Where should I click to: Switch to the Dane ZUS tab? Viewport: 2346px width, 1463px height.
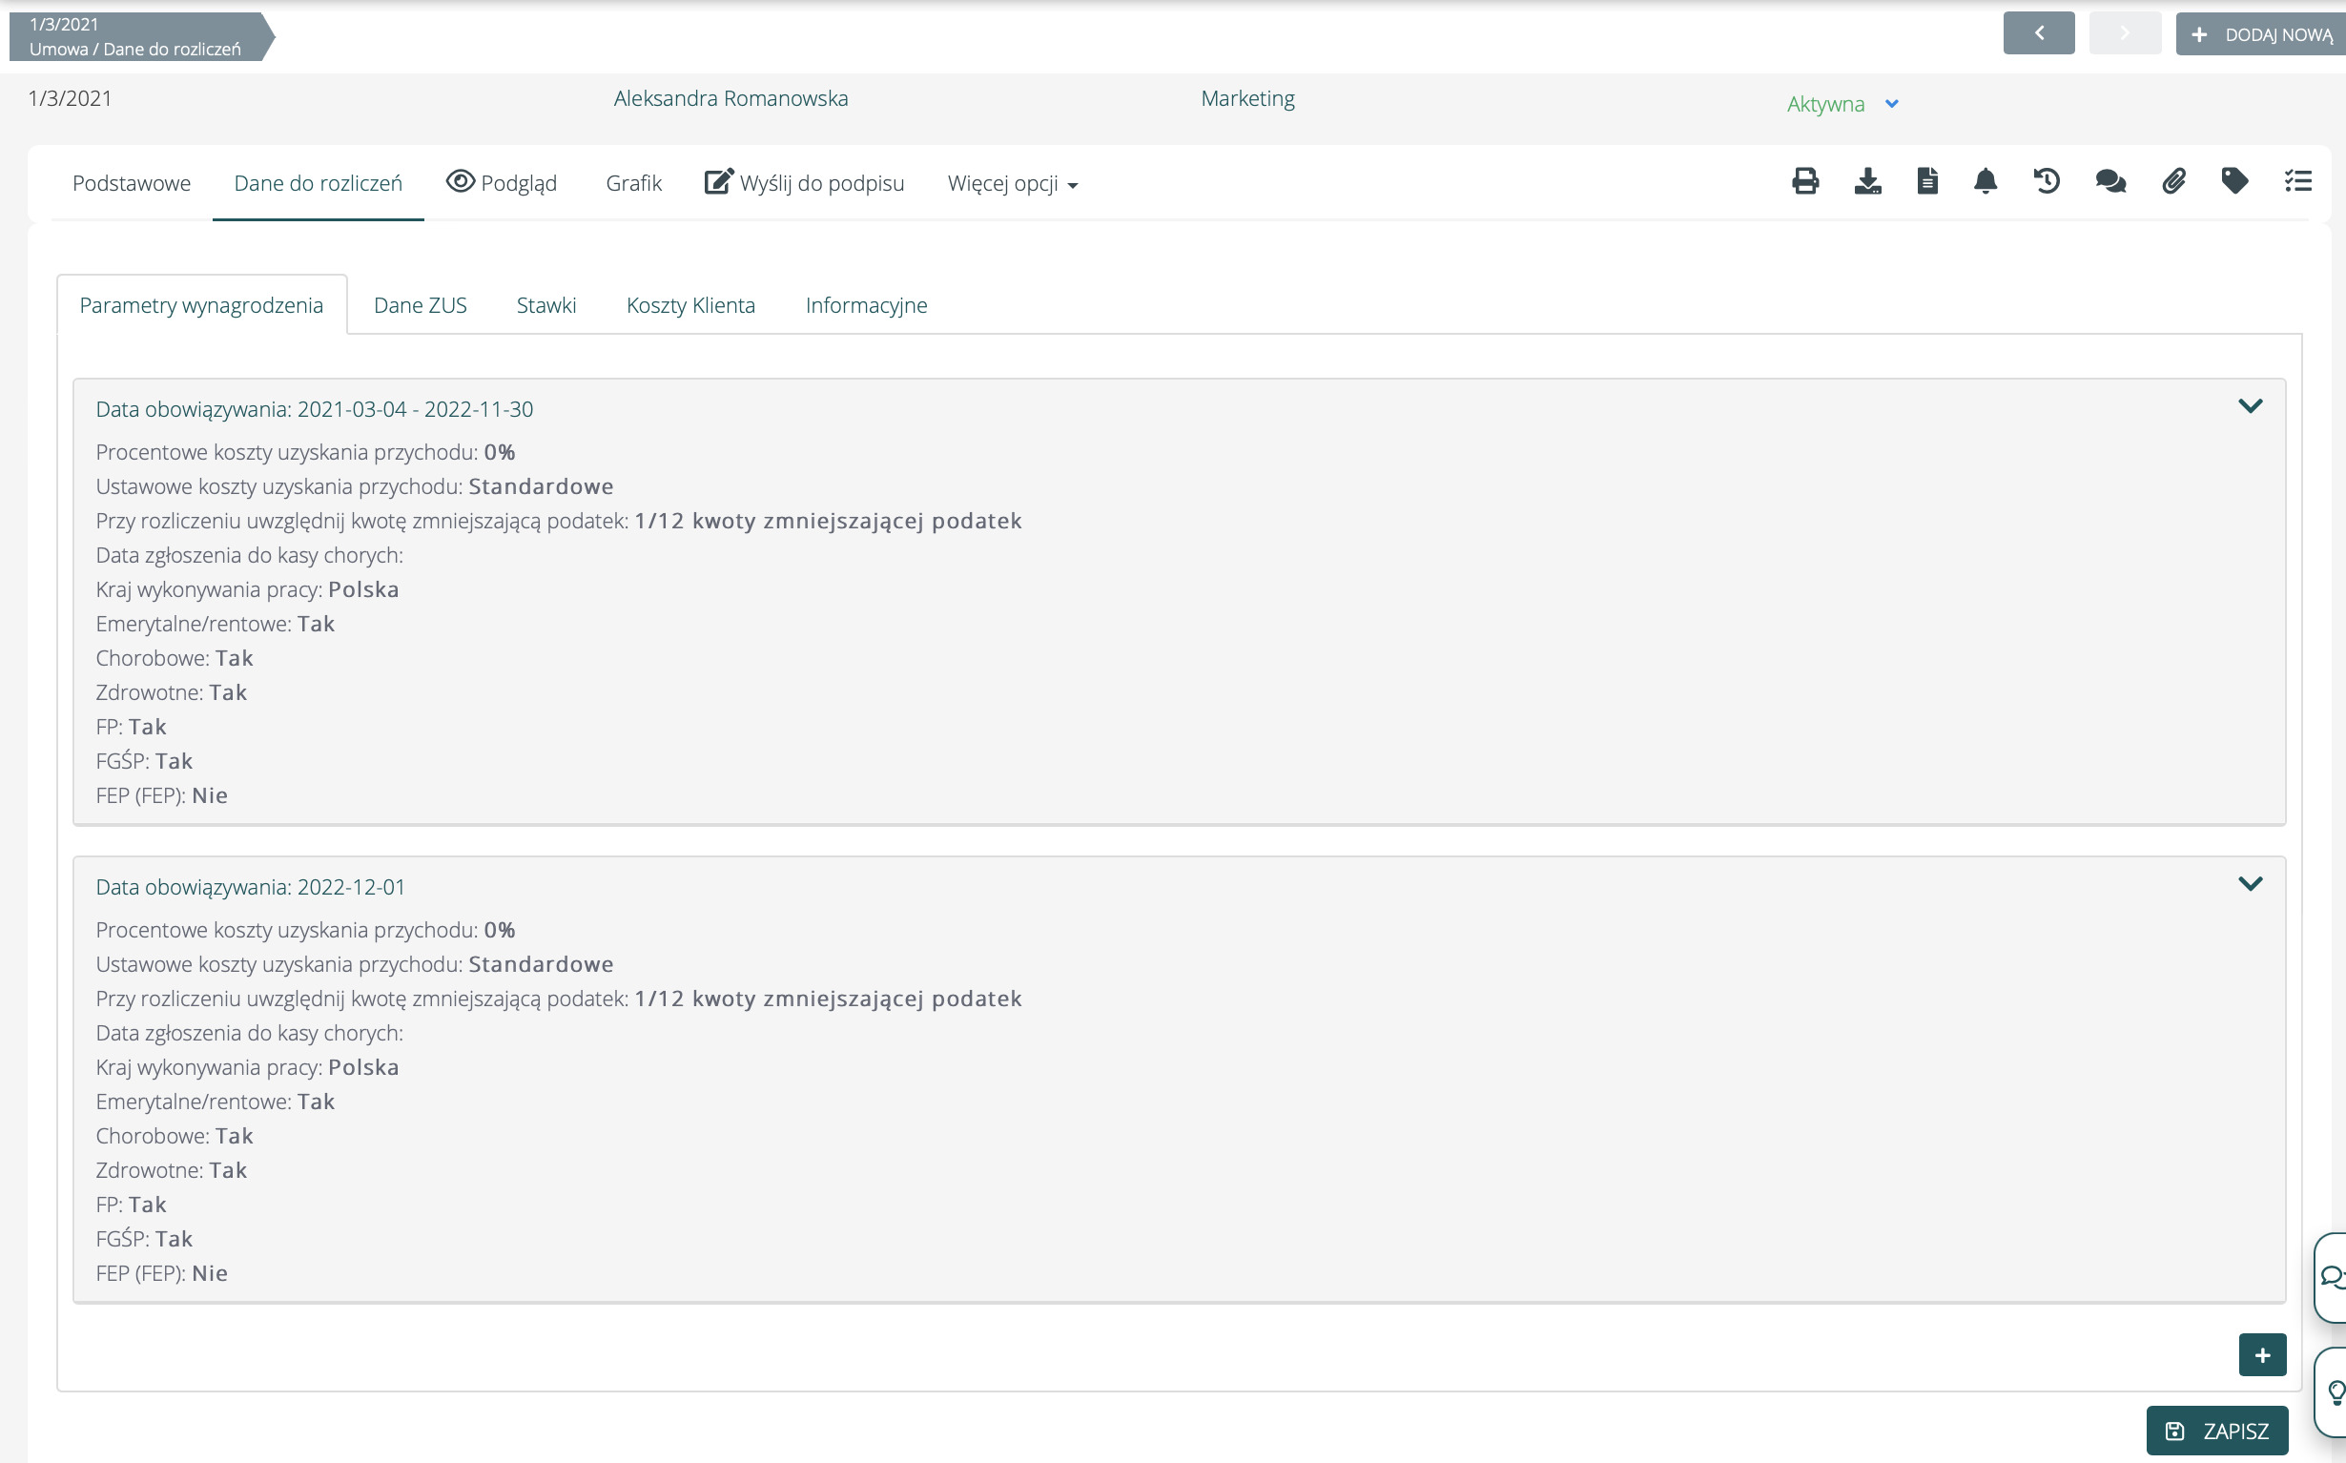420,306
